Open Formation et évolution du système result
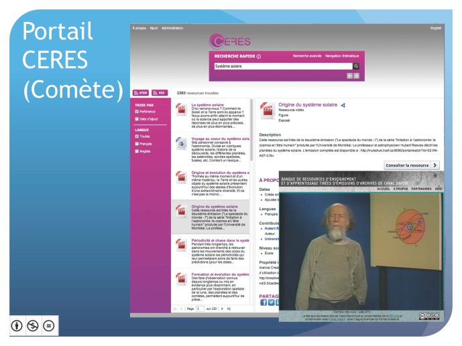Screen dimensions: 462x346 221,274
